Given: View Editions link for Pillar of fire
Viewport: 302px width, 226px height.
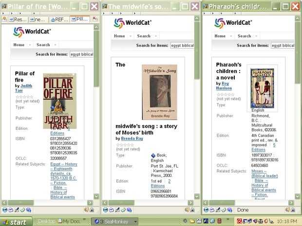Looking at the screenshot, I should click(x=57, y=133).
